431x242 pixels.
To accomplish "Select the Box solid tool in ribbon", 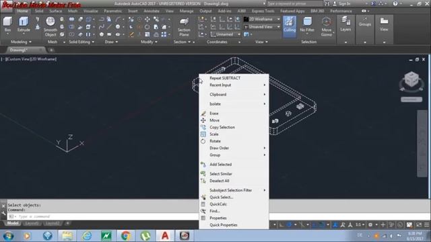I will click(7, 24).
